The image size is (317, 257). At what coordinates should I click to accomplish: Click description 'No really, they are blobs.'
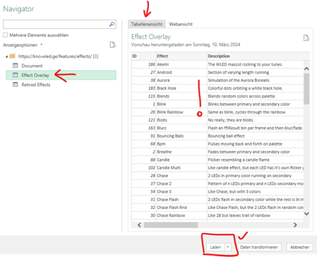231,120
